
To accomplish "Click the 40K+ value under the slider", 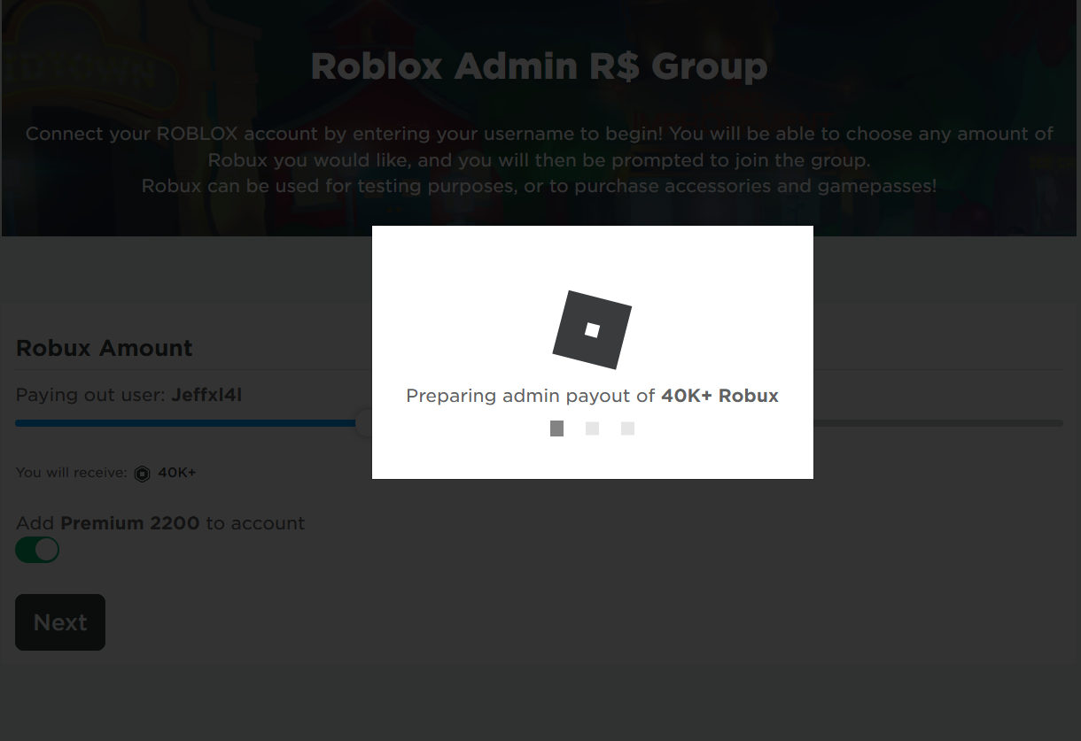I will point(177,473).
